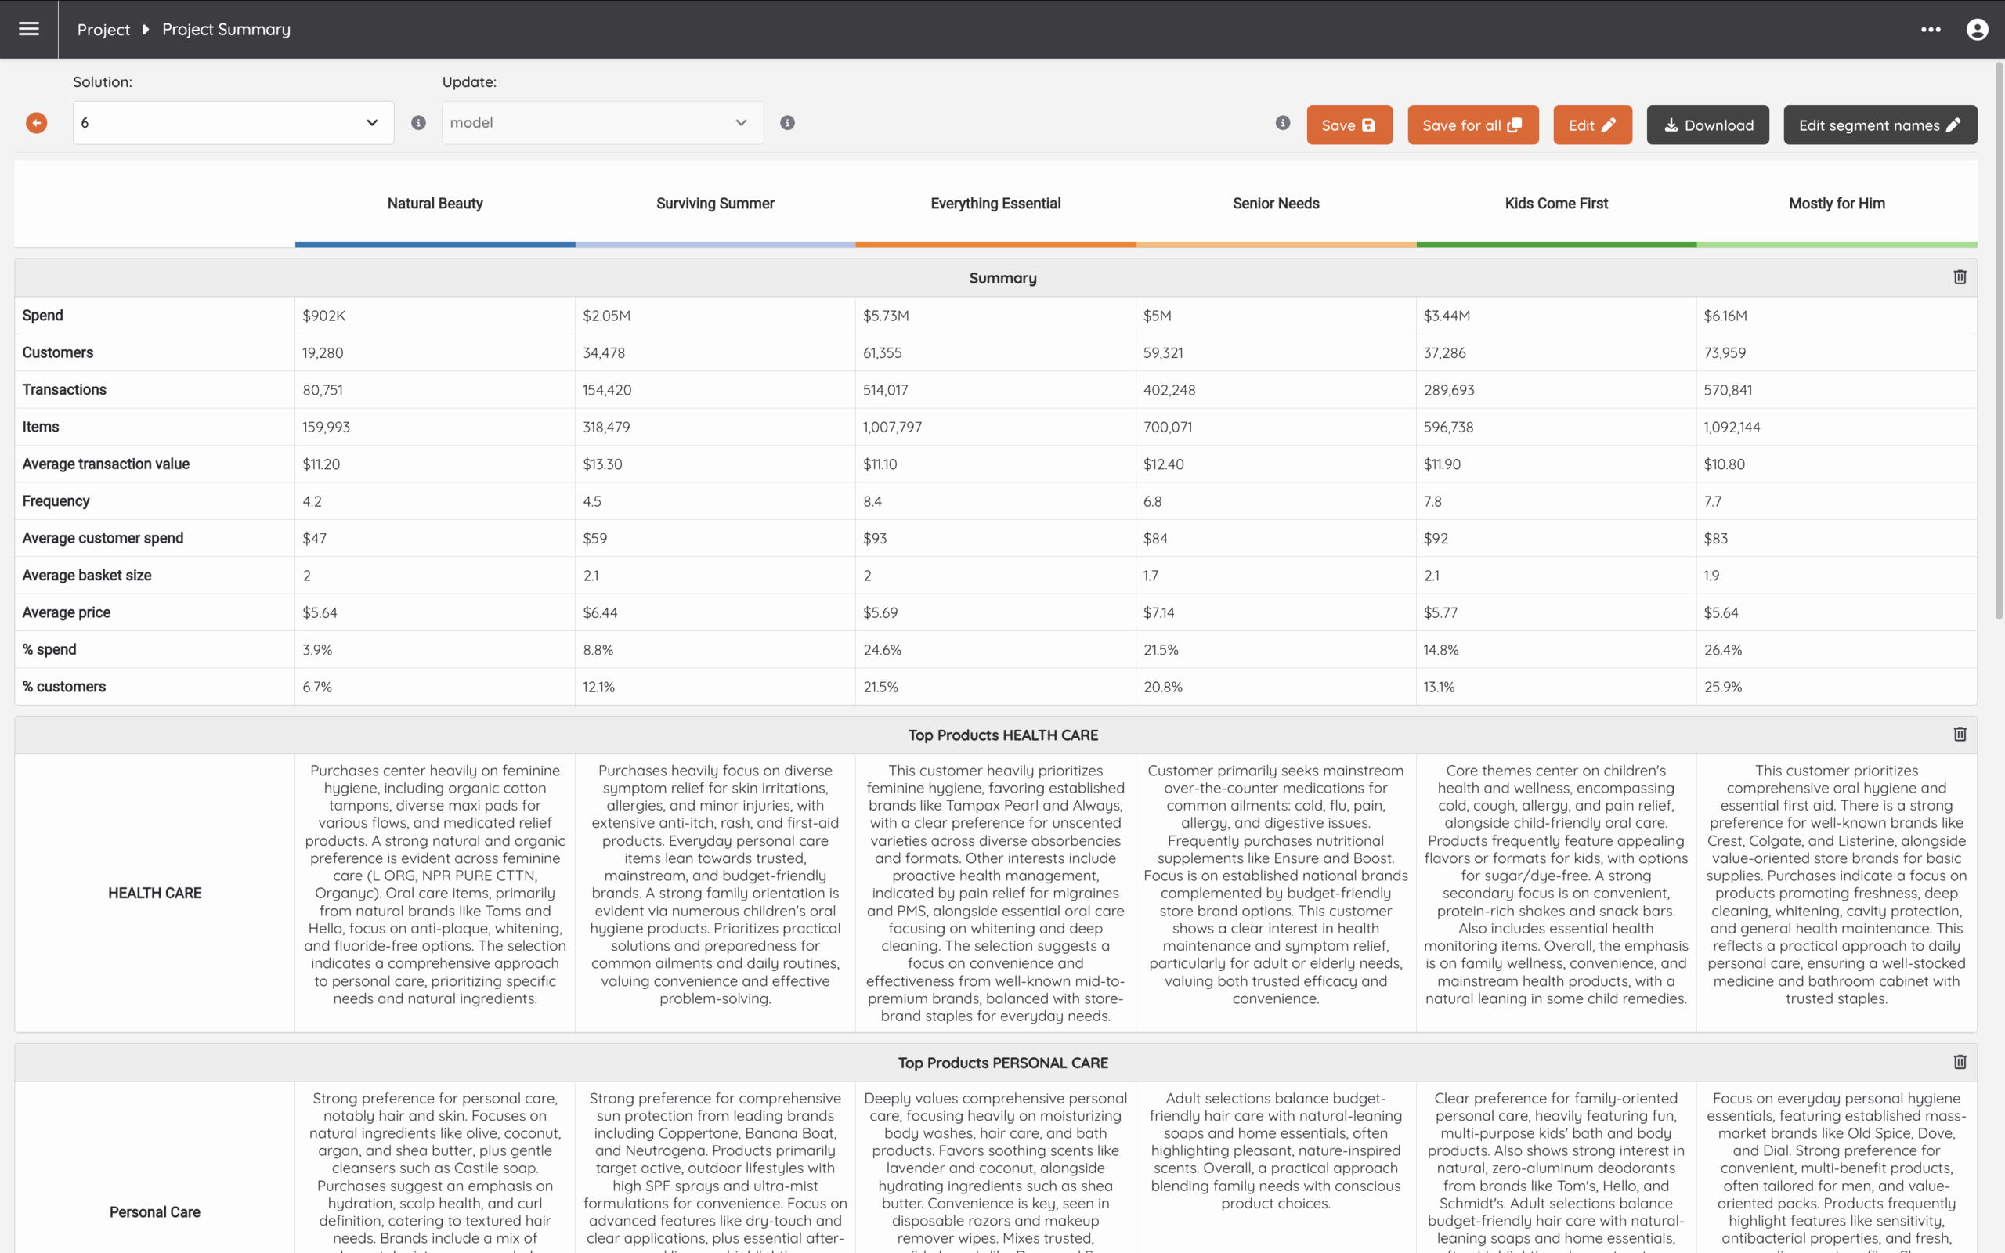Select the Senior Needs segment header

tap(1276, 203)
